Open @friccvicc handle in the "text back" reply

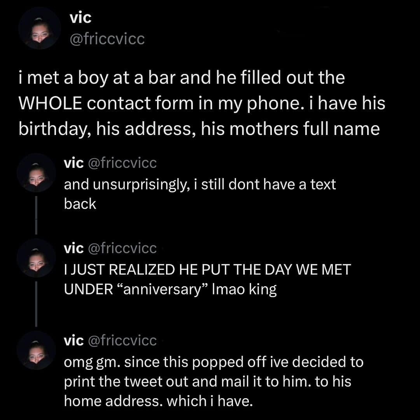(122, 163)
